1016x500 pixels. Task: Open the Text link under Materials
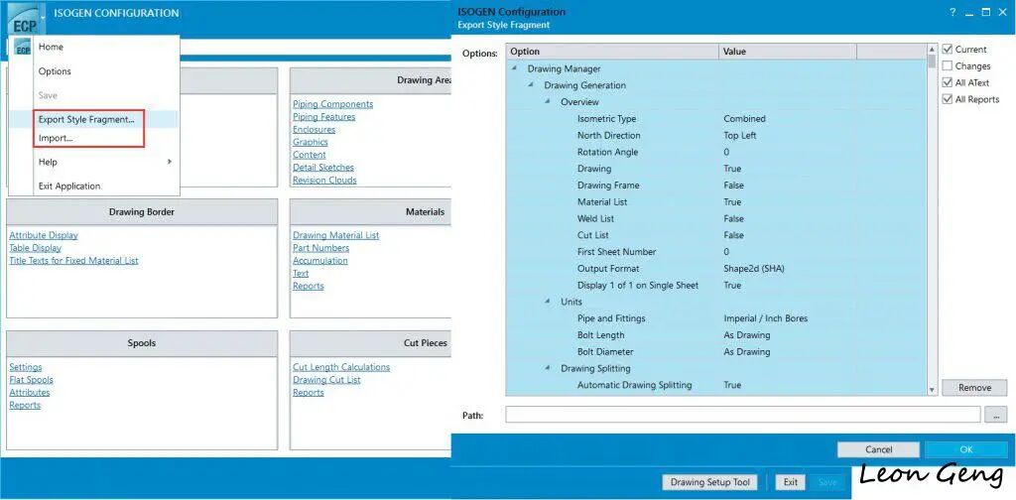301,274
